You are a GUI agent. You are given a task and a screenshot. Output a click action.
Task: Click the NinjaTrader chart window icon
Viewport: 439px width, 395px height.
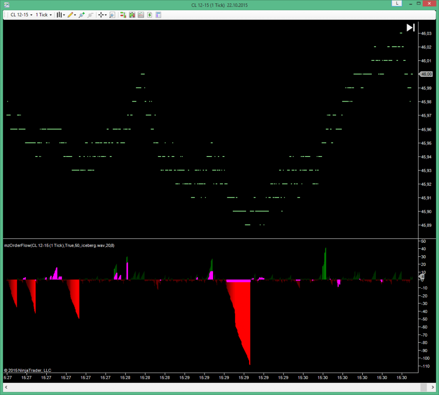[x=7, y=5]
